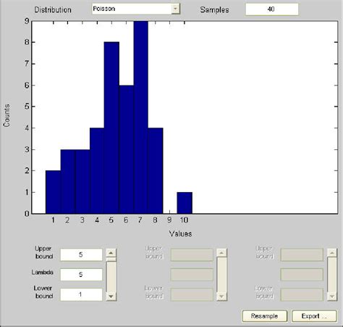343x327 pixels.
Task: Click the histogram bar for value 1
Action: [x=53, y=192]
